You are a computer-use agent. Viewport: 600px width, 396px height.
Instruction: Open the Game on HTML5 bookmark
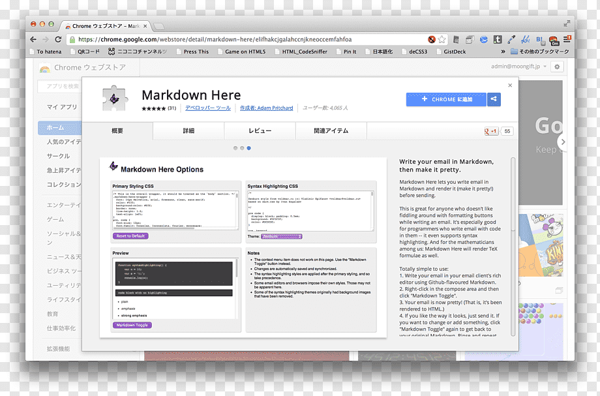point(241,52)
